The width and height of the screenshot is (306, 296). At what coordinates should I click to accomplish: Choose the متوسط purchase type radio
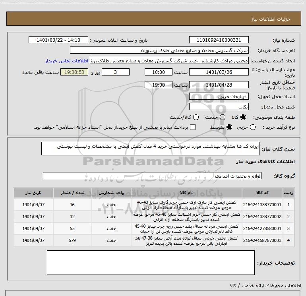(229, 127)
